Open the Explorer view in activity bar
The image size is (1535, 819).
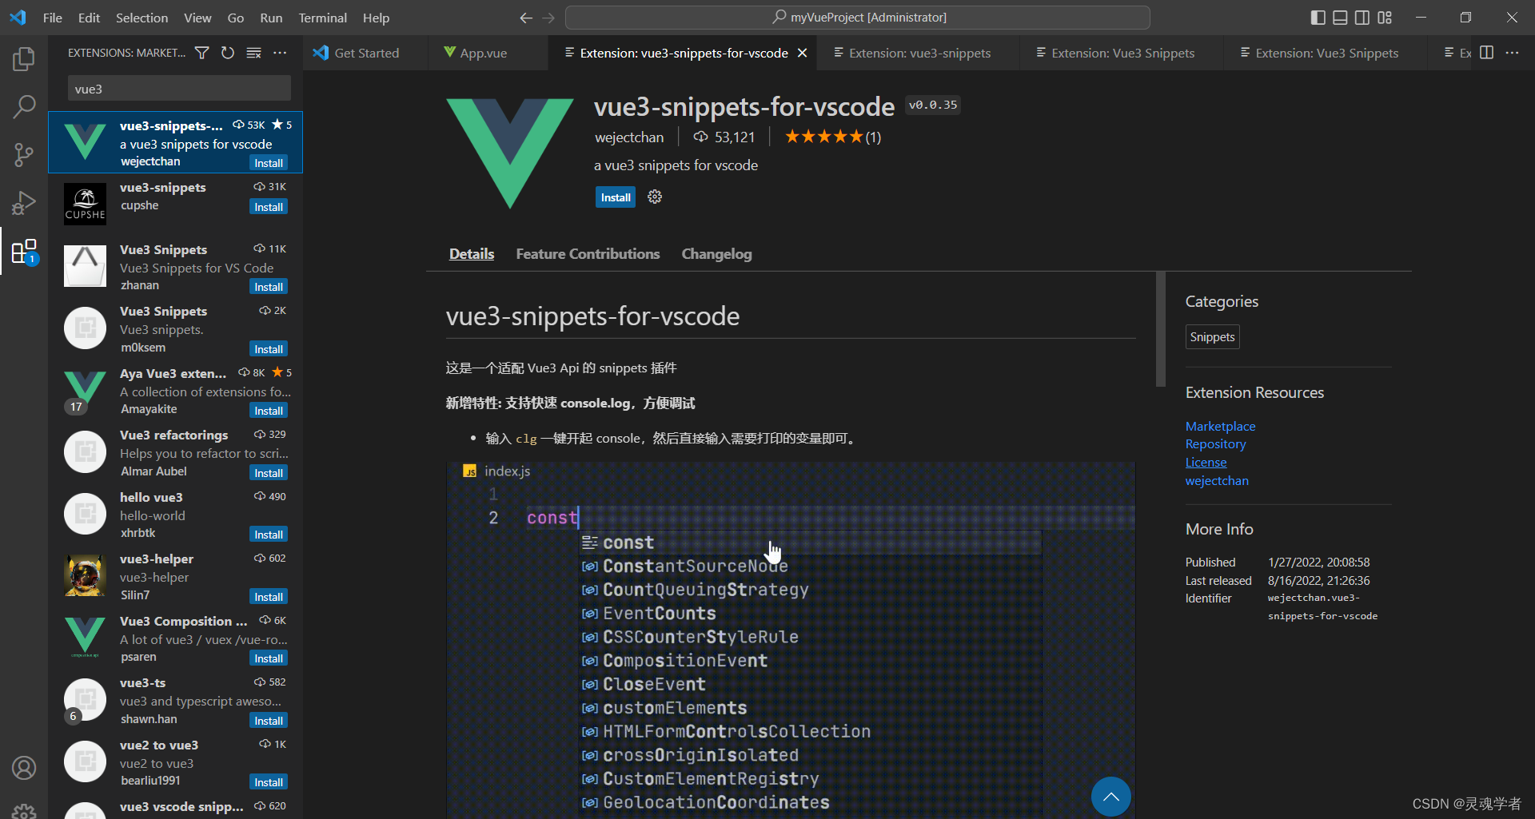[24, 58]
